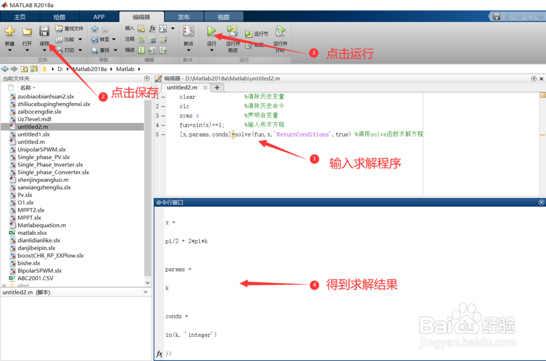Click the fx insert function icon
This screenshot has height=361, width=546.
pyautogui.click(x=152, y=28)
